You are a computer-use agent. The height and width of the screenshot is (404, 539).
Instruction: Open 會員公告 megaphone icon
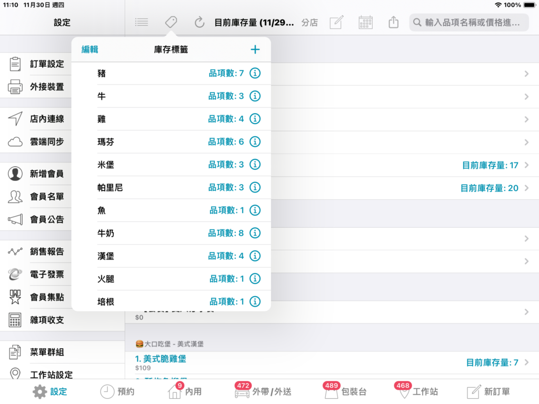[15, 219]
